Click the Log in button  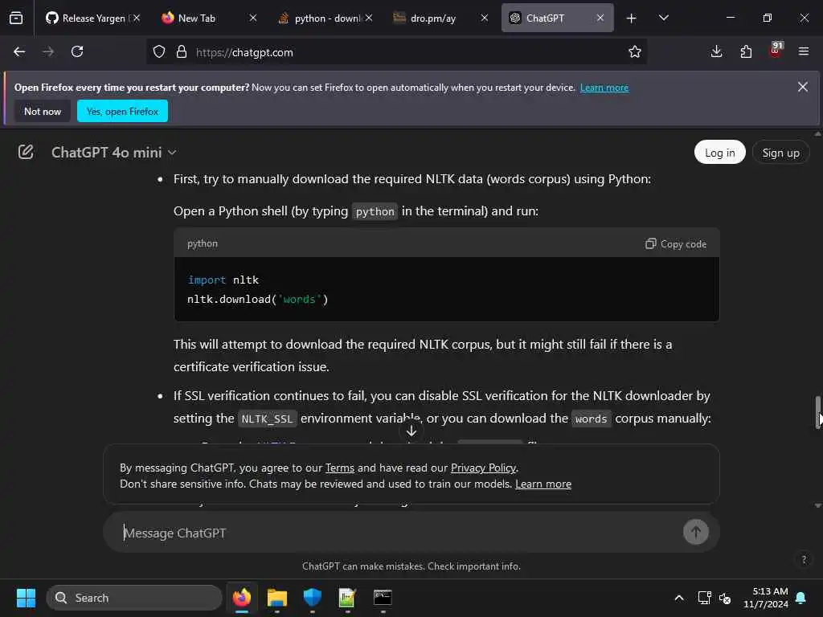719,152
